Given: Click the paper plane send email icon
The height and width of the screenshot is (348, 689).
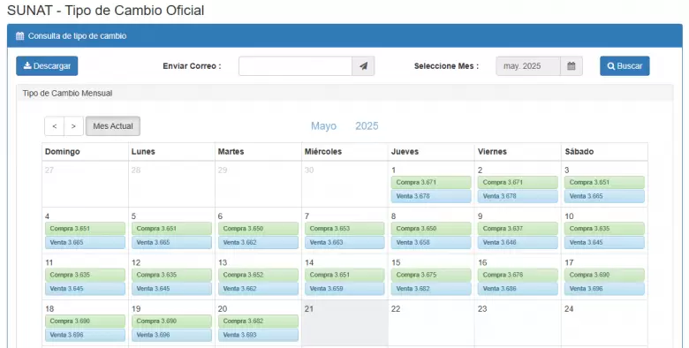Looking at the screenshot, I should click(363, 66).
